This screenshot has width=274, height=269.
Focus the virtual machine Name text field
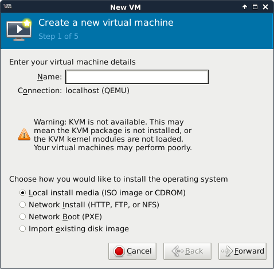click(137, 77)
